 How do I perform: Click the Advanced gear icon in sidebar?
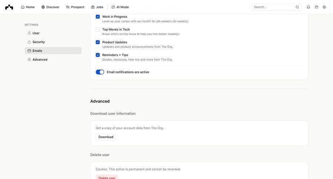point(29,60)
